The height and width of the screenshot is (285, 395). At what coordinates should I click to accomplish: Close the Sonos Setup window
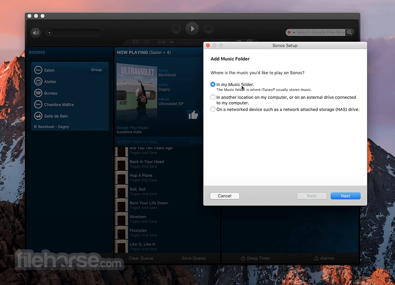[208, 45]
